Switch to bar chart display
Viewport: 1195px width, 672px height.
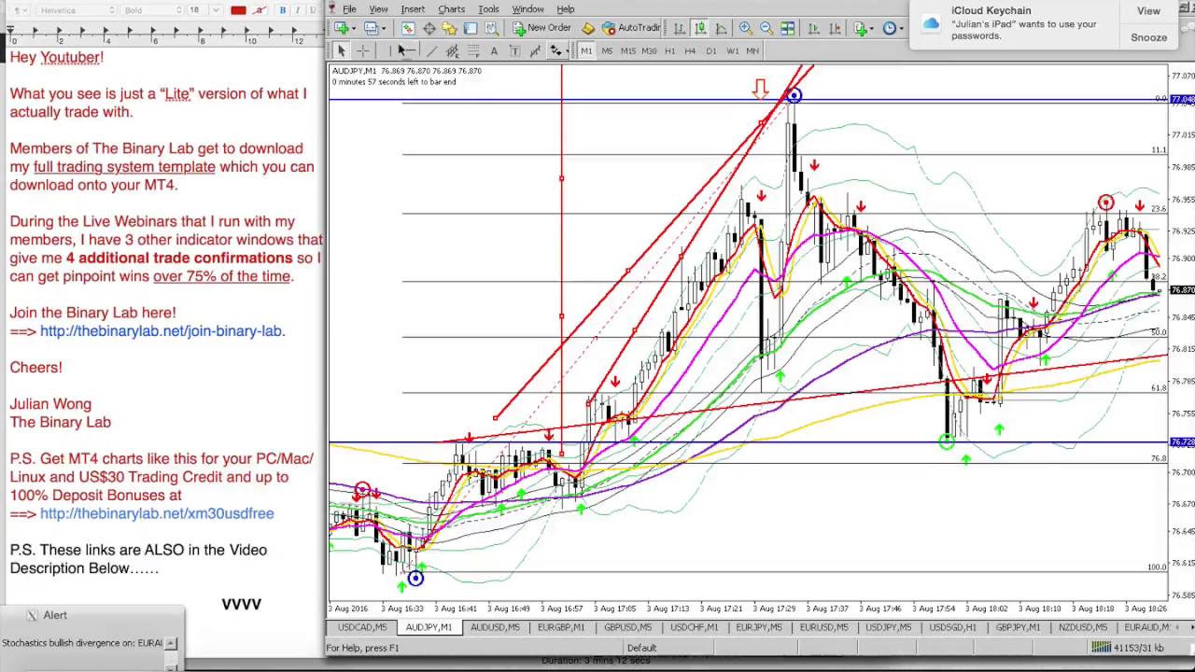coord(680,28)
